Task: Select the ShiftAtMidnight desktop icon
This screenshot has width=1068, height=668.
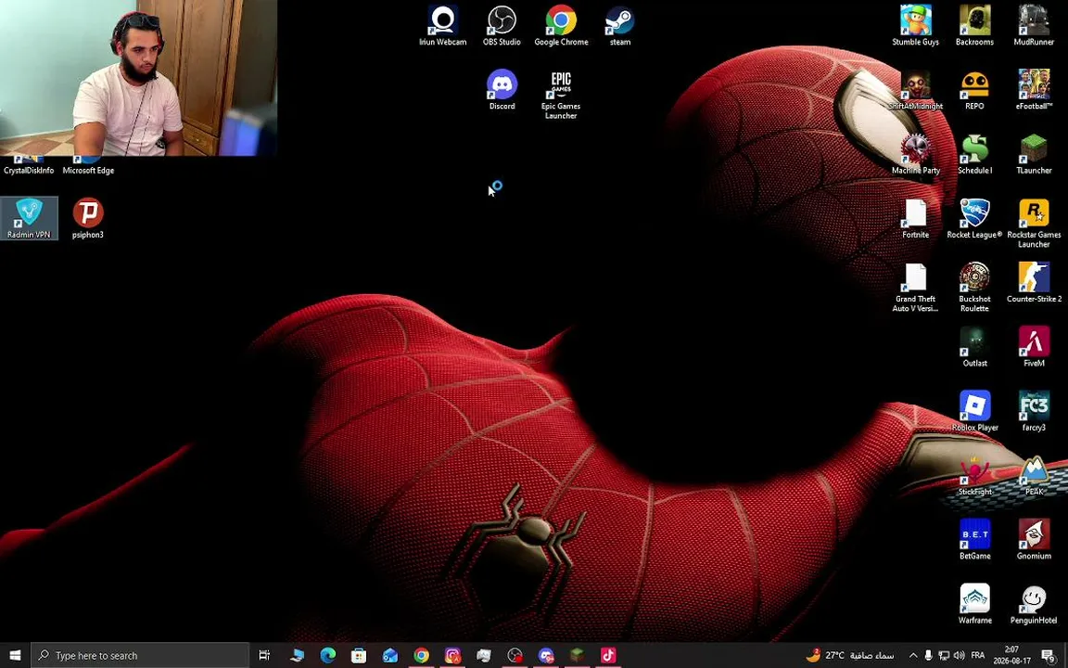Action: [915, 90]
